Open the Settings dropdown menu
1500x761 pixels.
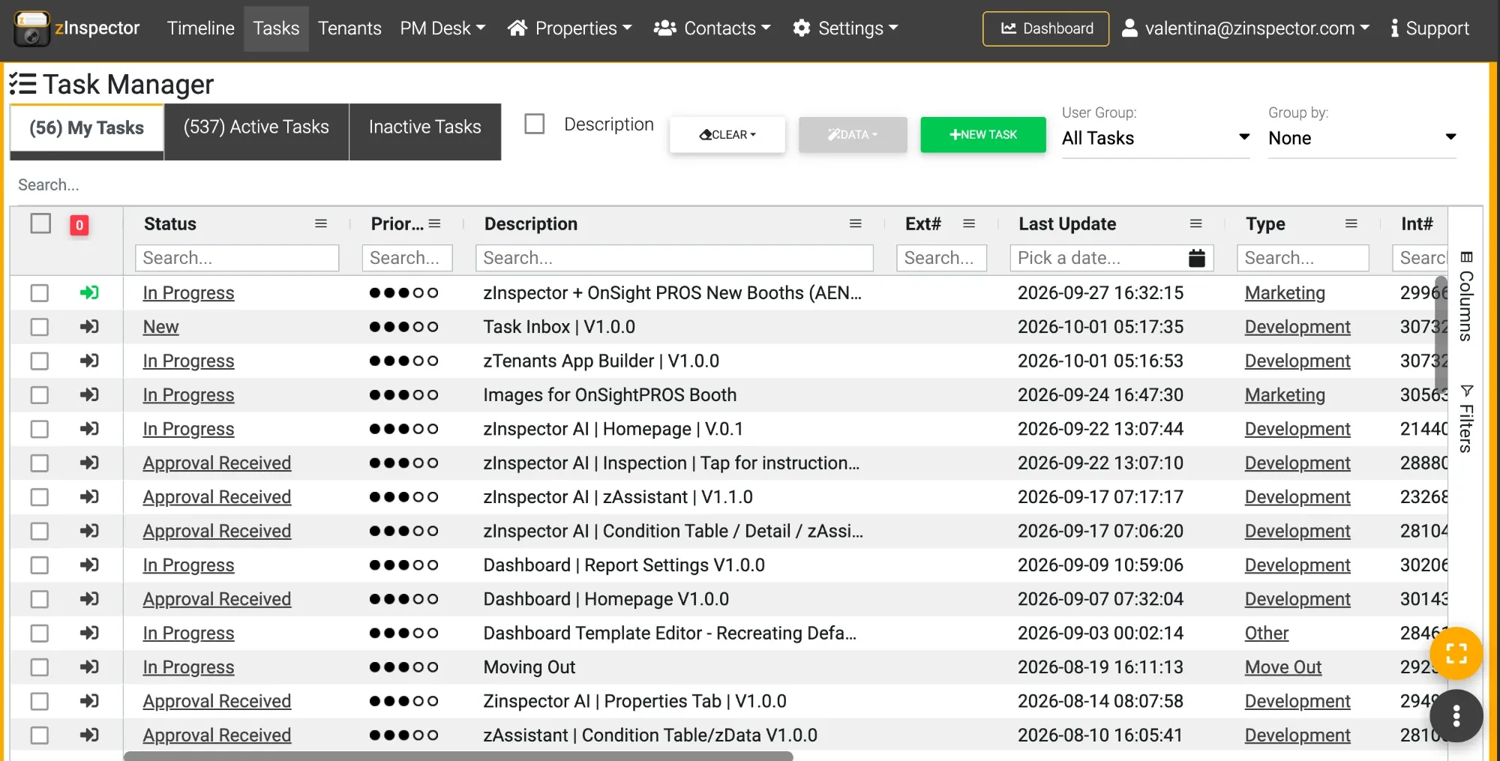point(846,28)
